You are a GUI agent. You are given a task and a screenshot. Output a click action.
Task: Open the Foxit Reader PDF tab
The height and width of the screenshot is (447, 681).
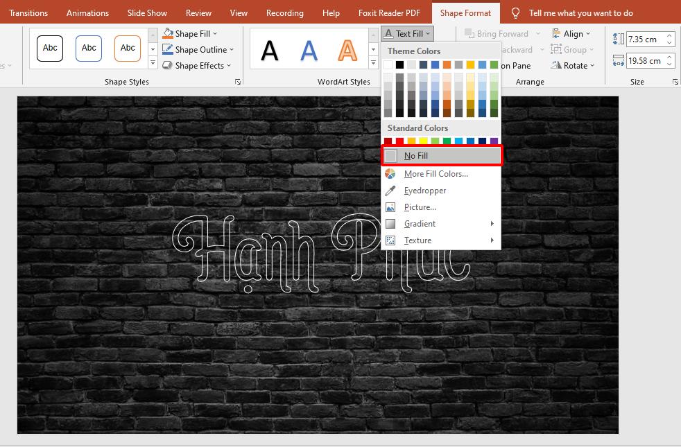click(x=388, y=12)
